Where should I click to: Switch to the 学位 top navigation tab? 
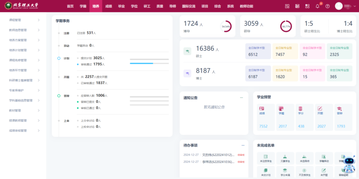tap(134, 6)
